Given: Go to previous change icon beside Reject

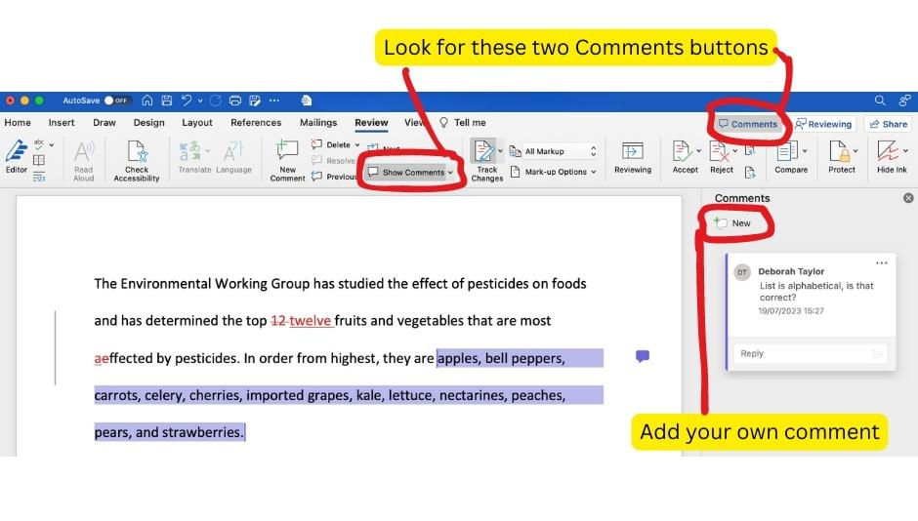Looking at the screenshot, I should [750, 151].
